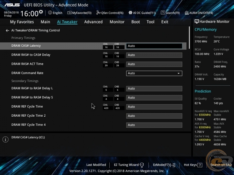234x175 pixels.
Task: Click the 08/24/2018 date display
Action: coord(11,12)
